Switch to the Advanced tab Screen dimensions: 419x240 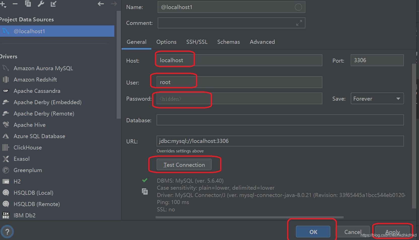(x=262, y=42)
